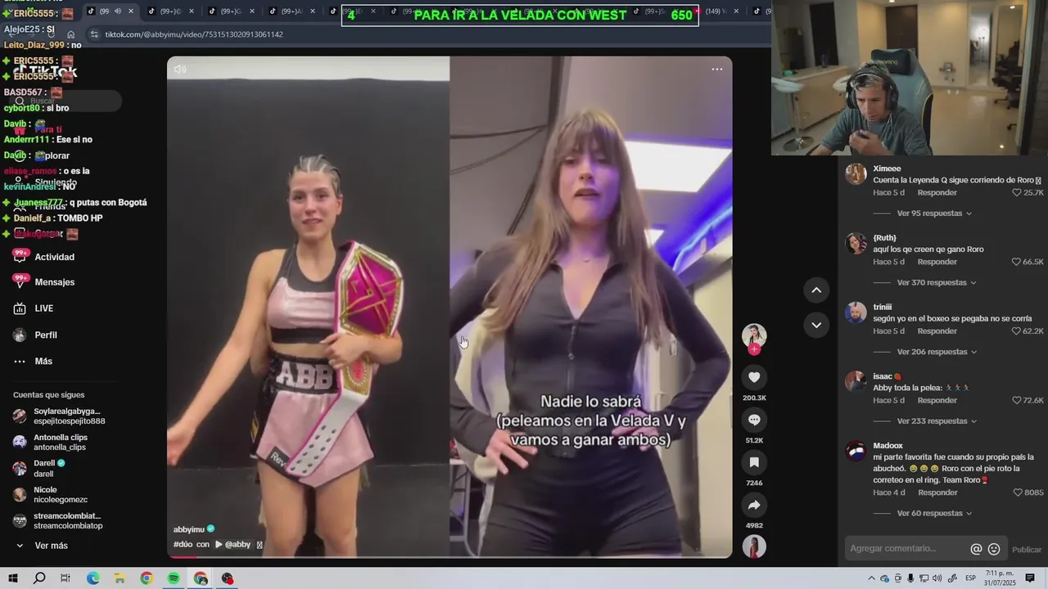1048x589 pixels.
Task: Open site info icon in address bar
Action: coord(94,34)
